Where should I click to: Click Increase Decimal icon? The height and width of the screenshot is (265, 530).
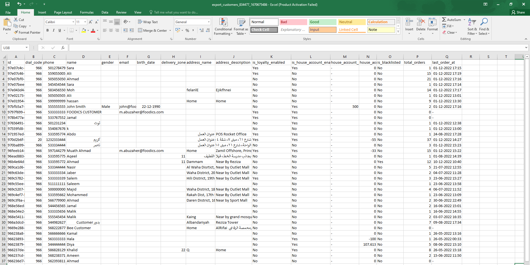202,30
